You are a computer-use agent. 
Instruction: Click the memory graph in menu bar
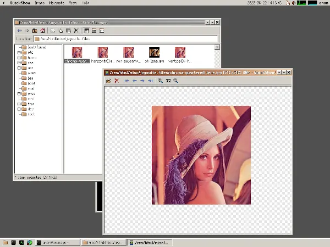[x=312, y=3]
